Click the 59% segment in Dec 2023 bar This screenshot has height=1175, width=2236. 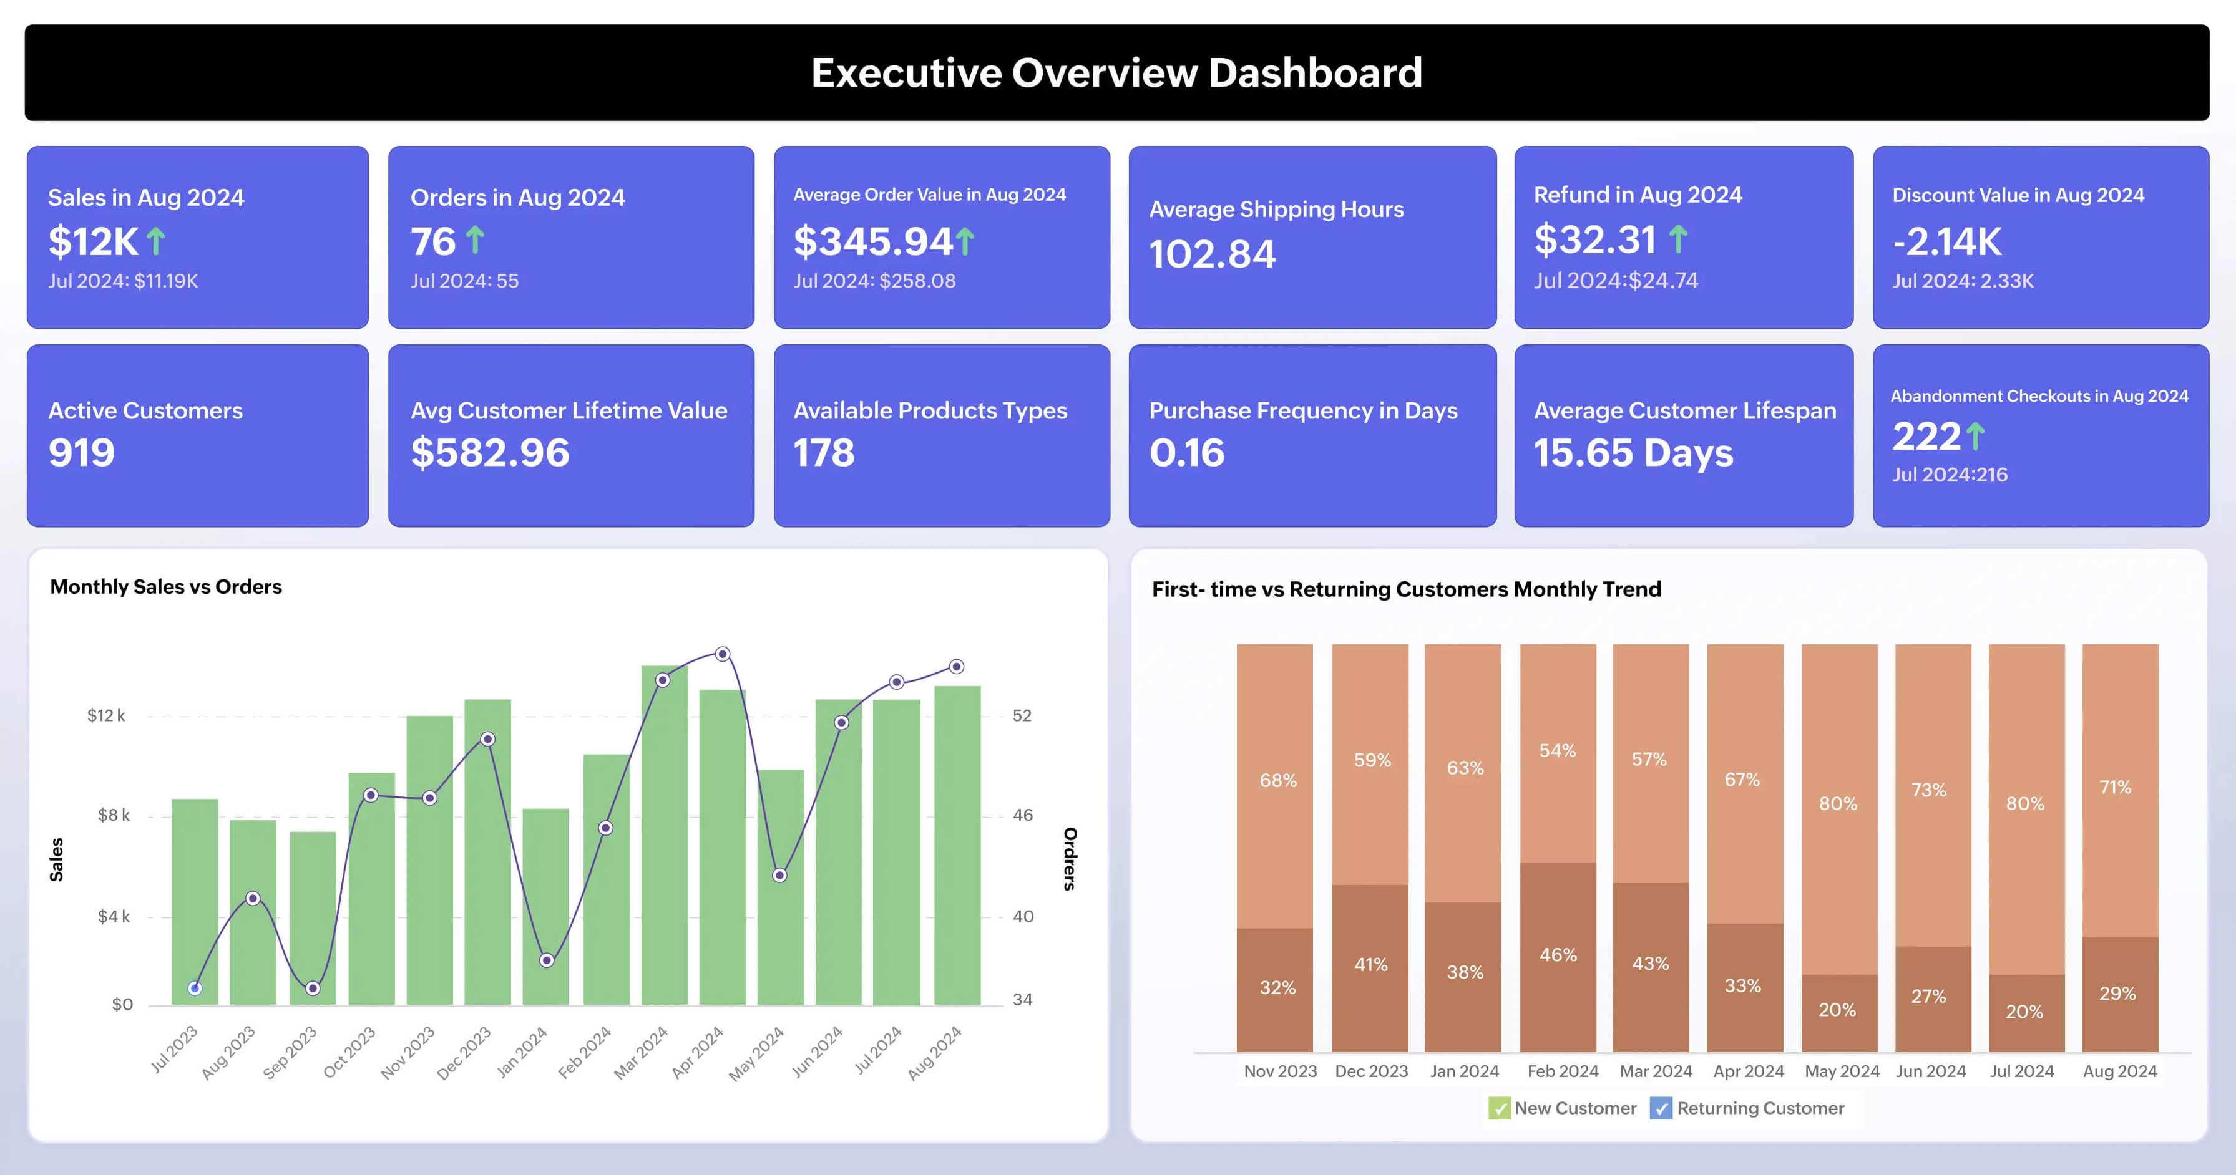click(x=1370, y=764)
